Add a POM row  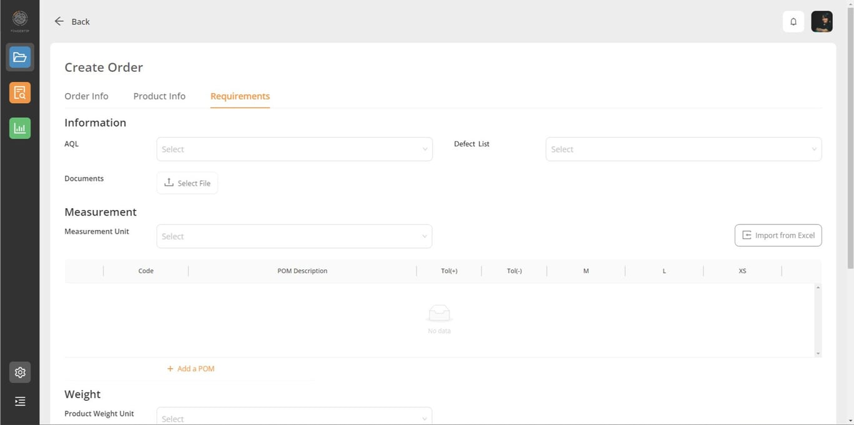(x=191, y=369)
